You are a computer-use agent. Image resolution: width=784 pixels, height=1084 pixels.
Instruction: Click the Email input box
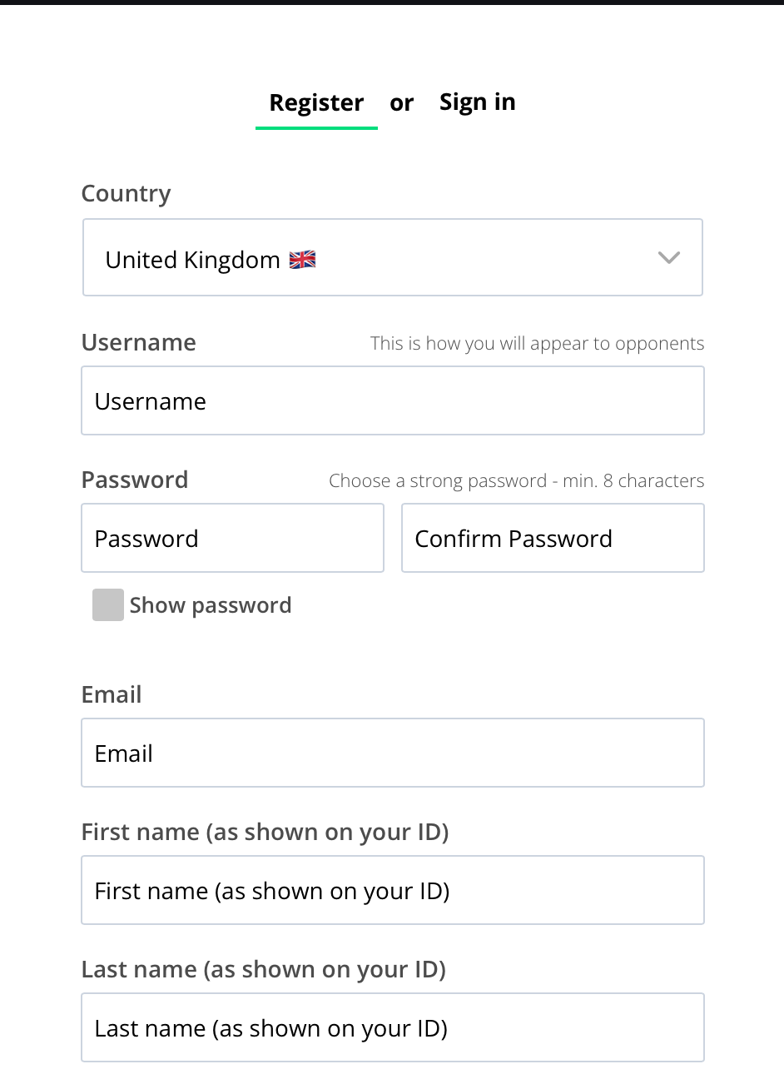(x=393, y=753)
